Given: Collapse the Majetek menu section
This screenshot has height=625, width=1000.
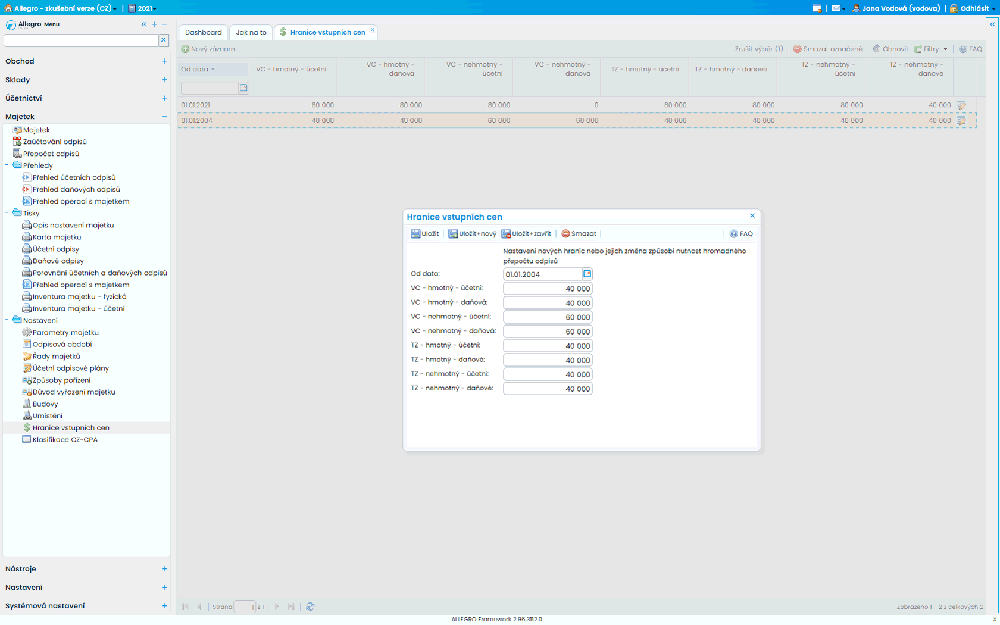Looking at the screenshot, I should 164,117.
